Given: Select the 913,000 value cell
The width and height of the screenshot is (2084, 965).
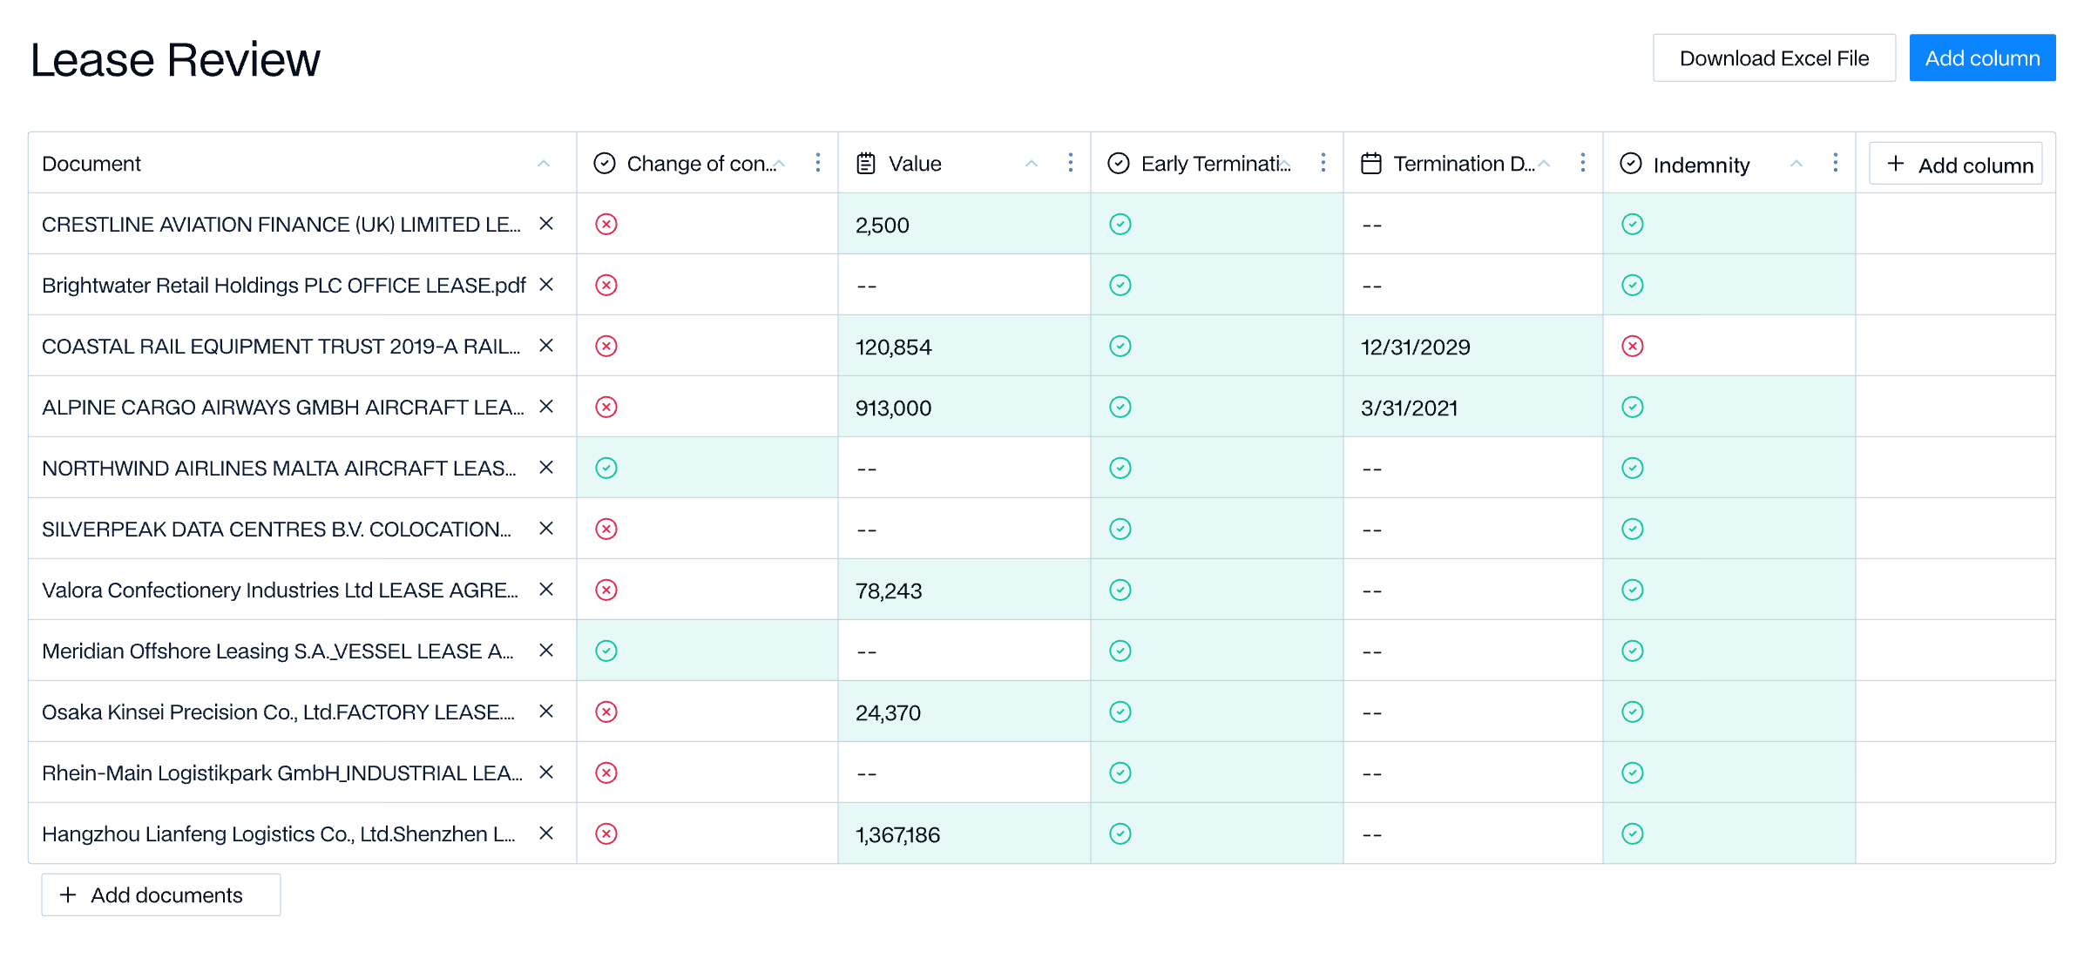Looking at the screenshot, I should coord(964,407).
